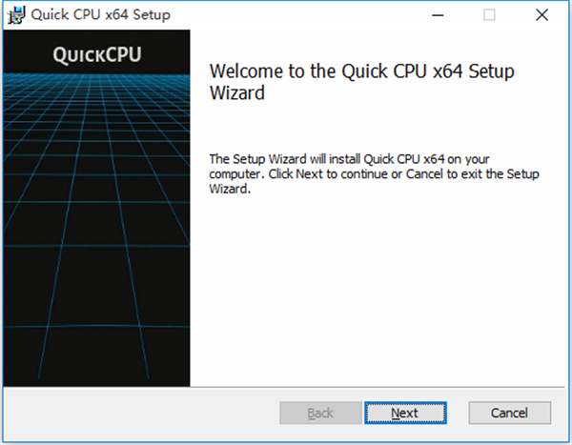Click the blank footer area left of Back
572x445 pixels.
tap(143, 413)
